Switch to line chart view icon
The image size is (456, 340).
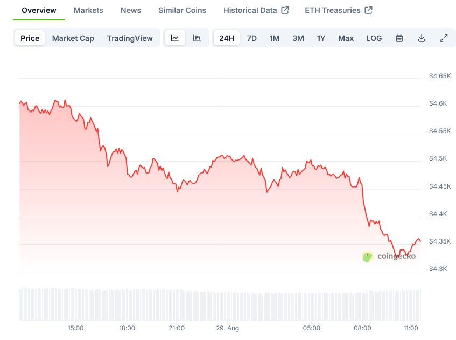click(x=175, y=38)
